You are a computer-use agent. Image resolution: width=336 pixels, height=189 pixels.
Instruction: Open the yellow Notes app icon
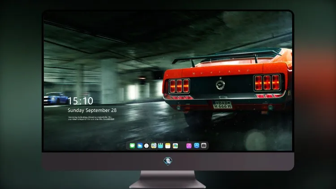(168, 146)
